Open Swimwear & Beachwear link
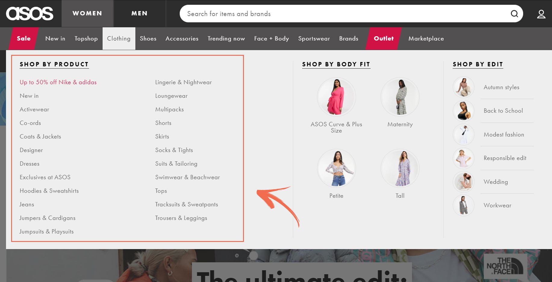 pyautogui.click(x=188, y=177)
